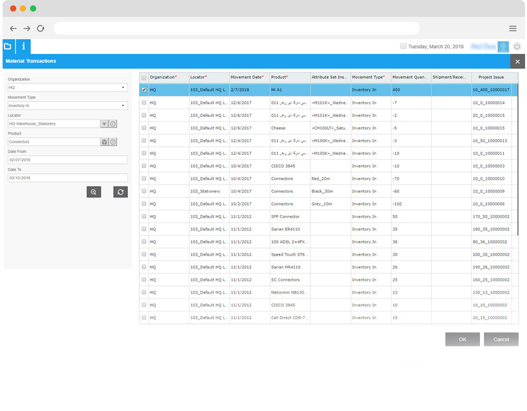This screenshot has width=527, height=411.
Task: Click the table's vertical scrollbar
Action: (x=515, y=161)
